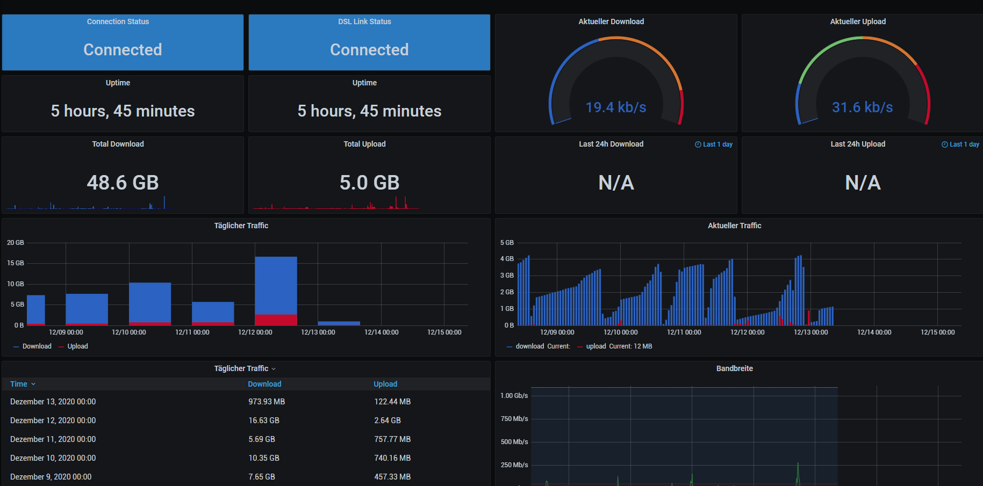Screen dimensions: 983x486
Task: Click the 7.65 GB download cell
Action: 262,477
